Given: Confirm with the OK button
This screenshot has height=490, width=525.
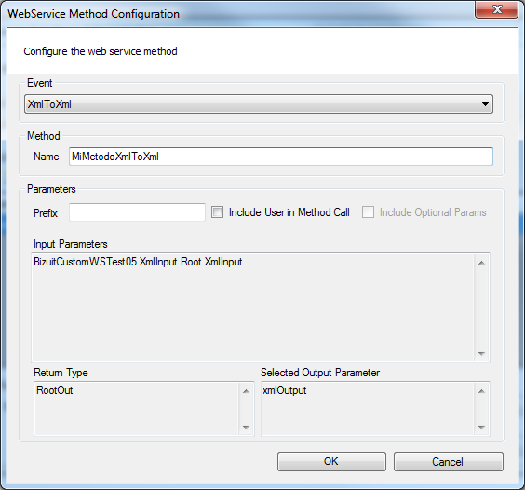Looking at the screenshot, I should [331, 461].
